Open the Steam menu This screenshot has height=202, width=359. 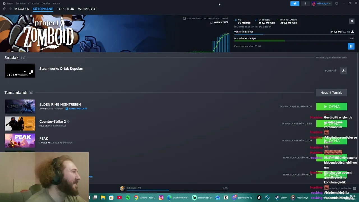pos(8,3)
